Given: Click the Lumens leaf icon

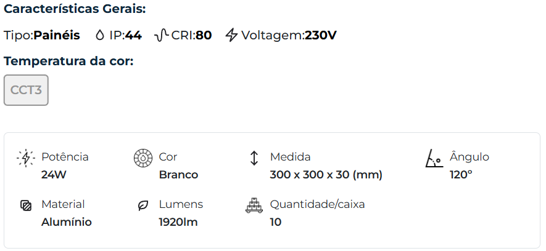Looking at the screenshot, I should tap(143, 205).
